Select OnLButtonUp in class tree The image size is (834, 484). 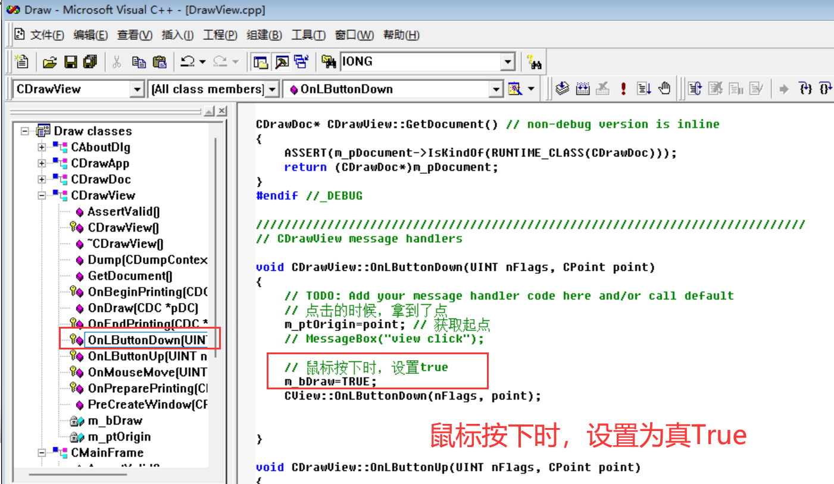(x=147, y=356)
